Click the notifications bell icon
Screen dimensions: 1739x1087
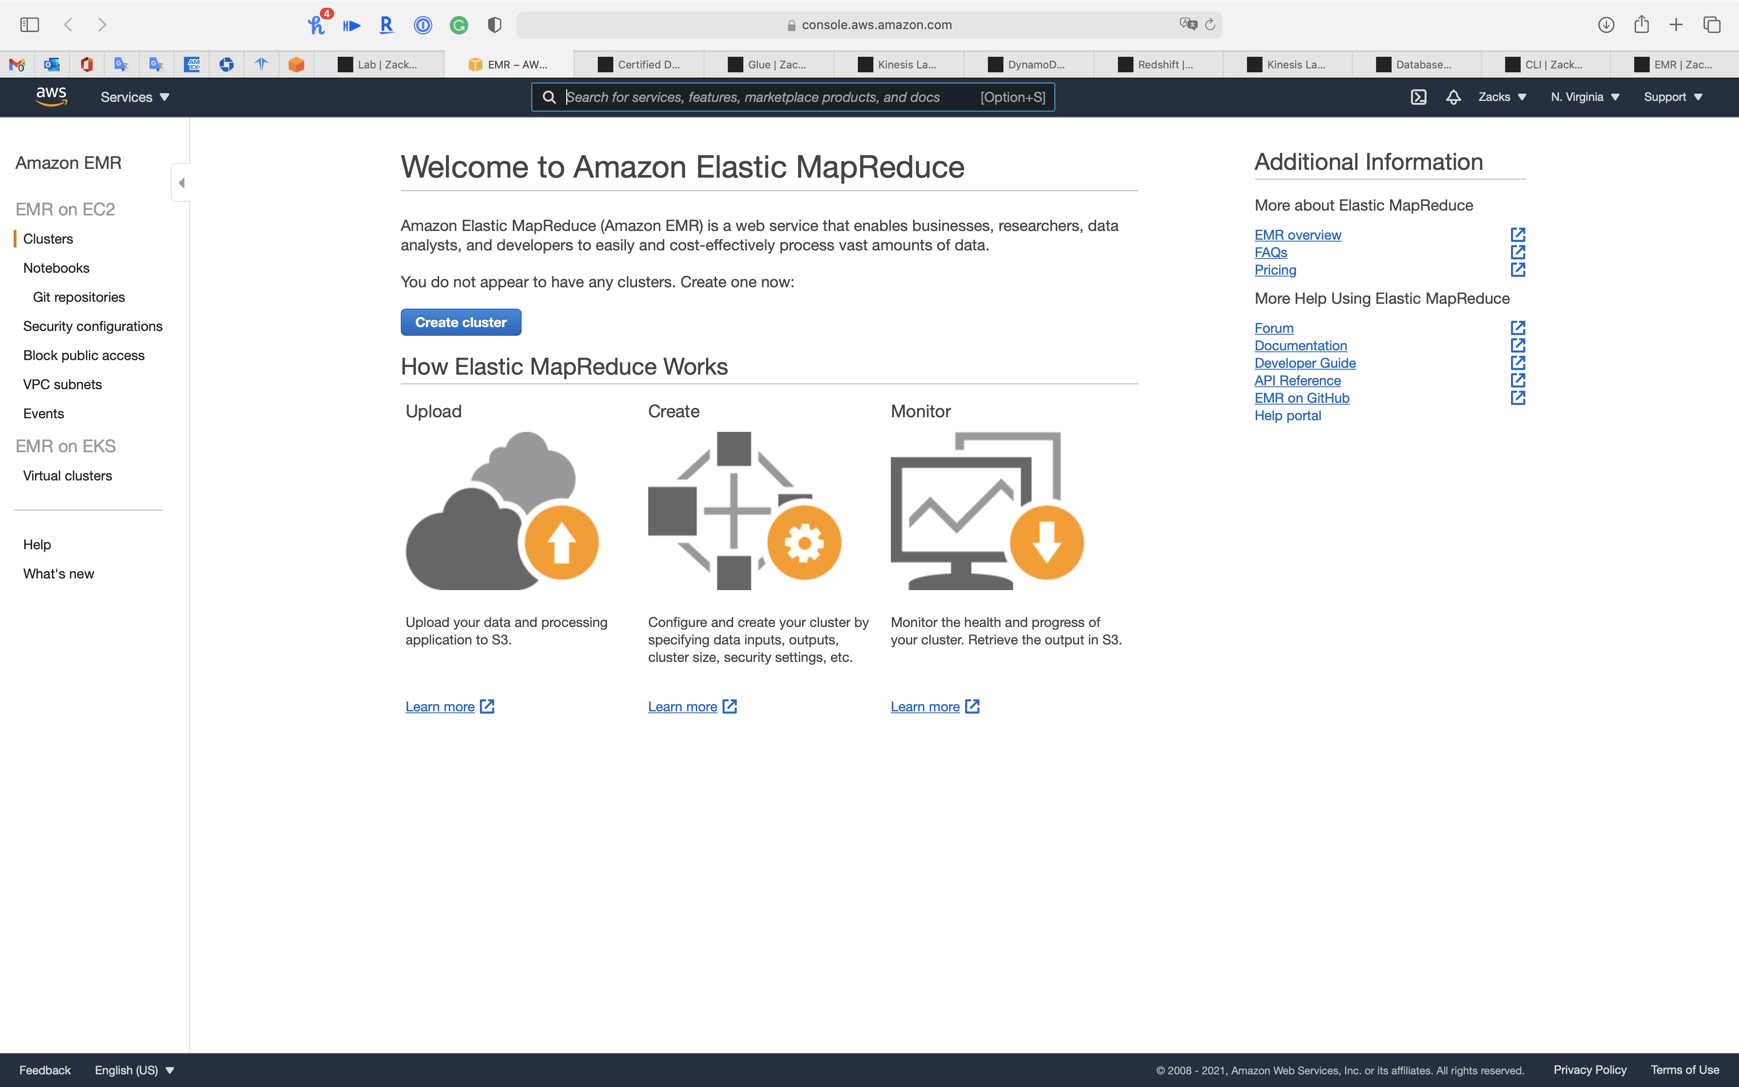coord(1453,97)
